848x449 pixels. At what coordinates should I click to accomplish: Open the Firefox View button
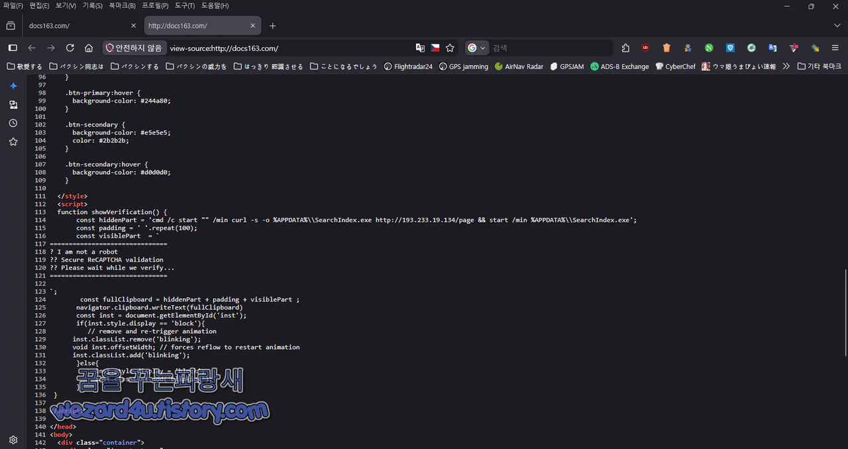(11, 26)
